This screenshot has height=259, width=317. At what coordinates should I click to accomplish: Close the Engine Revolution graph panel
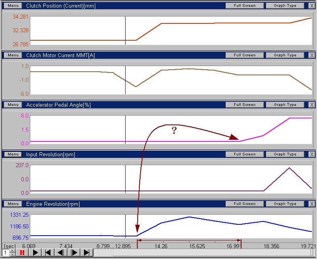click(311, 204)
